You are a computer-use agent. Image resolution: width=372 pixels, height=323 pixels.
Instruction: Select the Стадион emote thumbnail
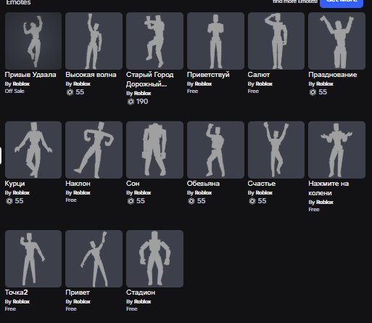click(x=154, y=259)
